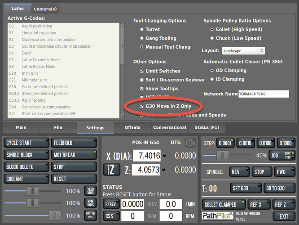Enable the Limit Switches checkbox
The image size is (299, 225).
click(x=142, y=71)
